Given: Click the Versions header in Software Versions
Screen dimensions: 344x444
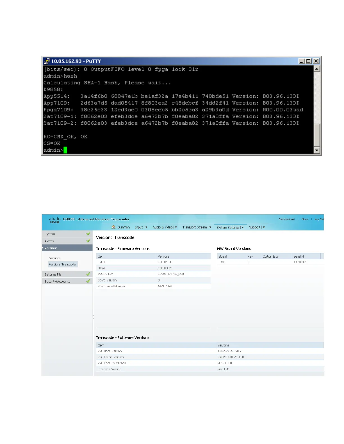Looking at the screenshot, I should pyautogui.click(x=270, y=345).
